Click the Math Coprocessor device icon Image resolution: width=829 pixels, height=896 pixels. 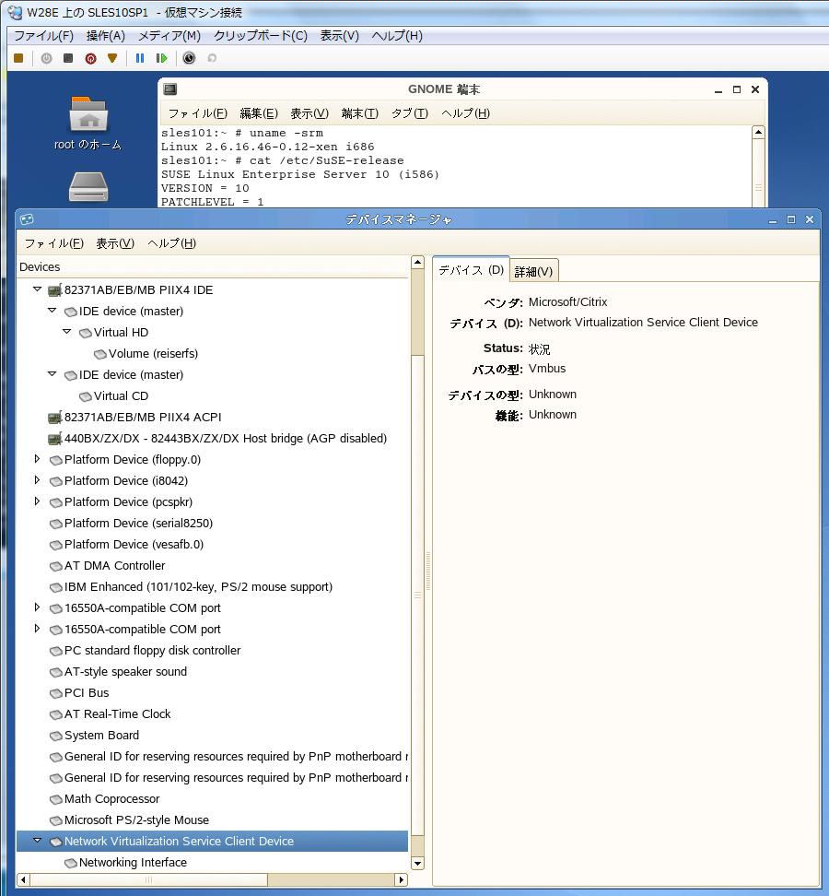(x=56, y=799)
